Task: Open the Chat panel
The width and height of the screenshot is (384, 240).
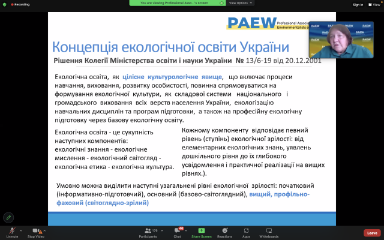Action: (178, 233)
